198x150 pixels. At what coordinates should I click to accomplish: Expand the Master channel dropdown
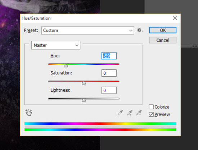pyautogui.click(x=56, y=45)
